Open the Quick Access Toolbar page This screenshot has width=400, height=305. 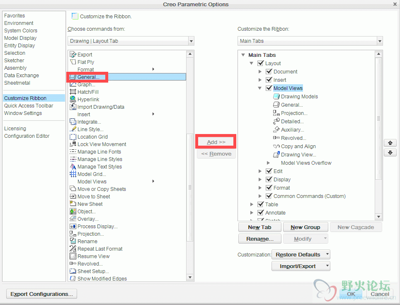(x=29, y=105)
